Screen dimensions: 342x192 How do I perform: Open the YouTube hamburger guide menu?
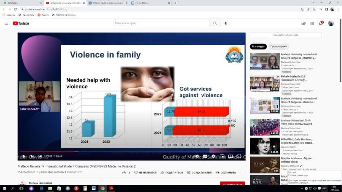[6, 23]
